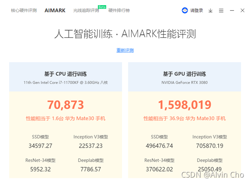250x182 pixels.
Task: Click the main title 人工智能训练 · AIMARK性能评测
Action: pyautogui.click(x=125, y=34)
